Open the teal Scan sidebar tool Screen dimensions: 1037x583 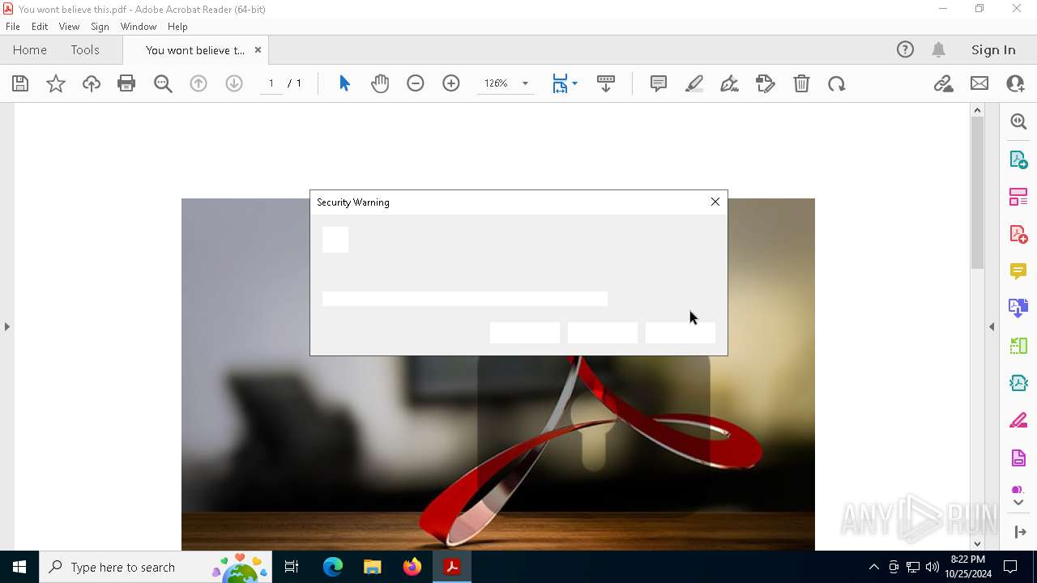click(1018, 383)
